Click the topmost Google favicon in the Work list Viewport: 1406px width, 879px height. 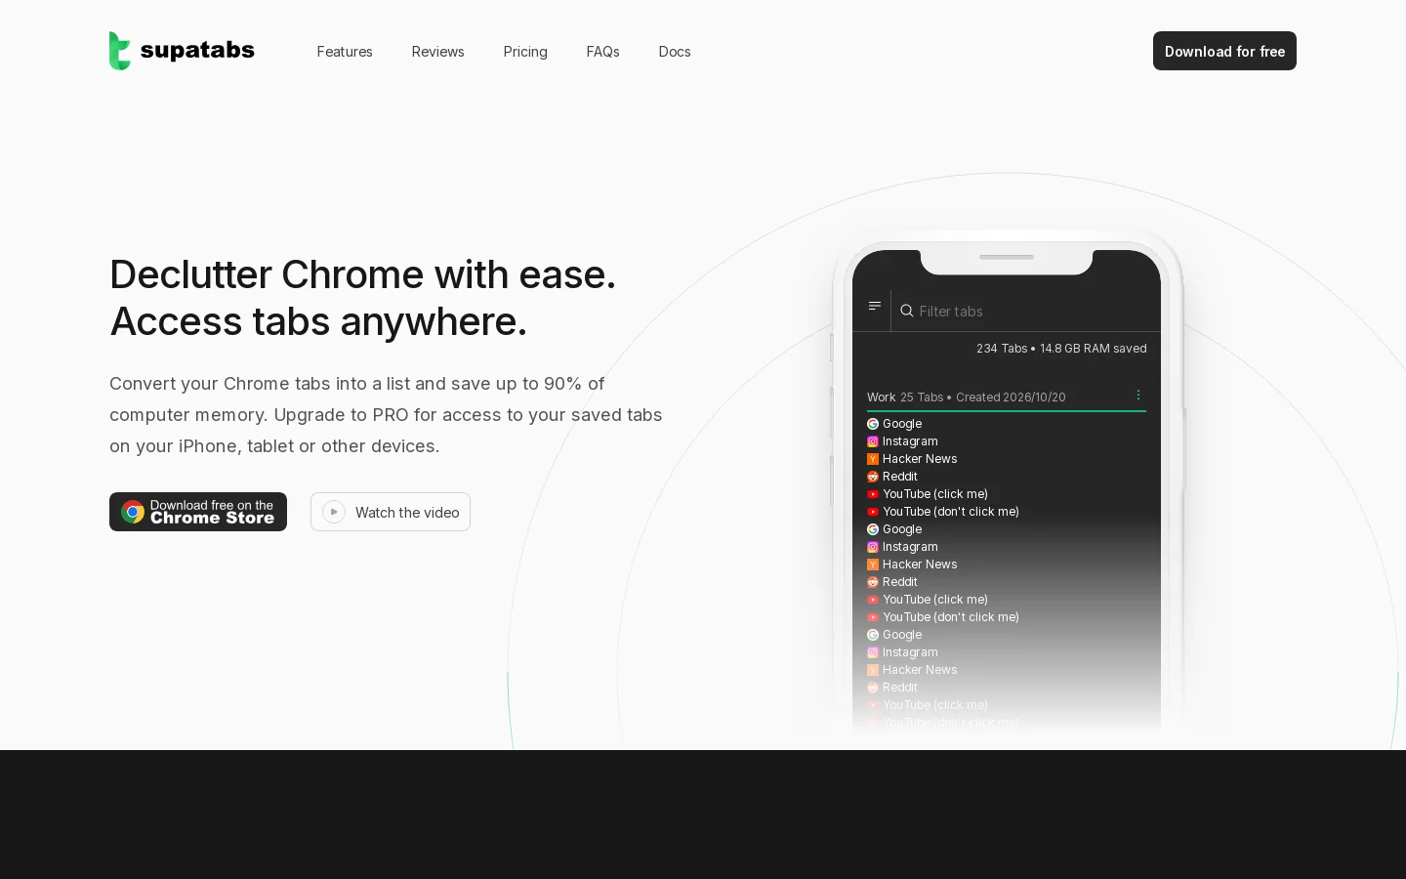click(873, 424)
